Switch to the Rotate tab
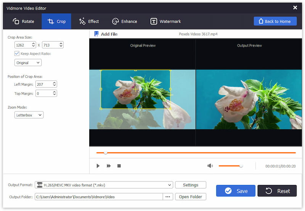Viewport: 305px width, 211px height. pos(23,21)
